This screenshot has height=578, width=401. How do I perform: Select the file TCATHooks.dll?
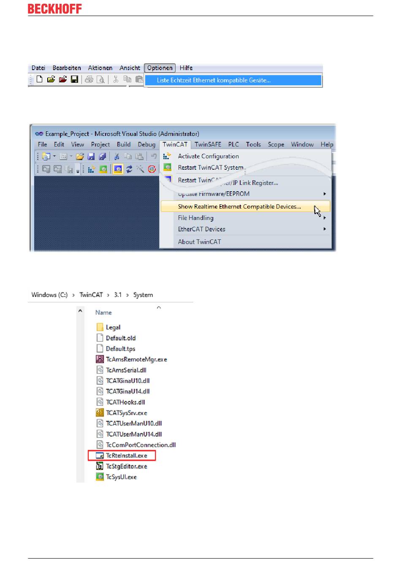click(x=125, y=402)
